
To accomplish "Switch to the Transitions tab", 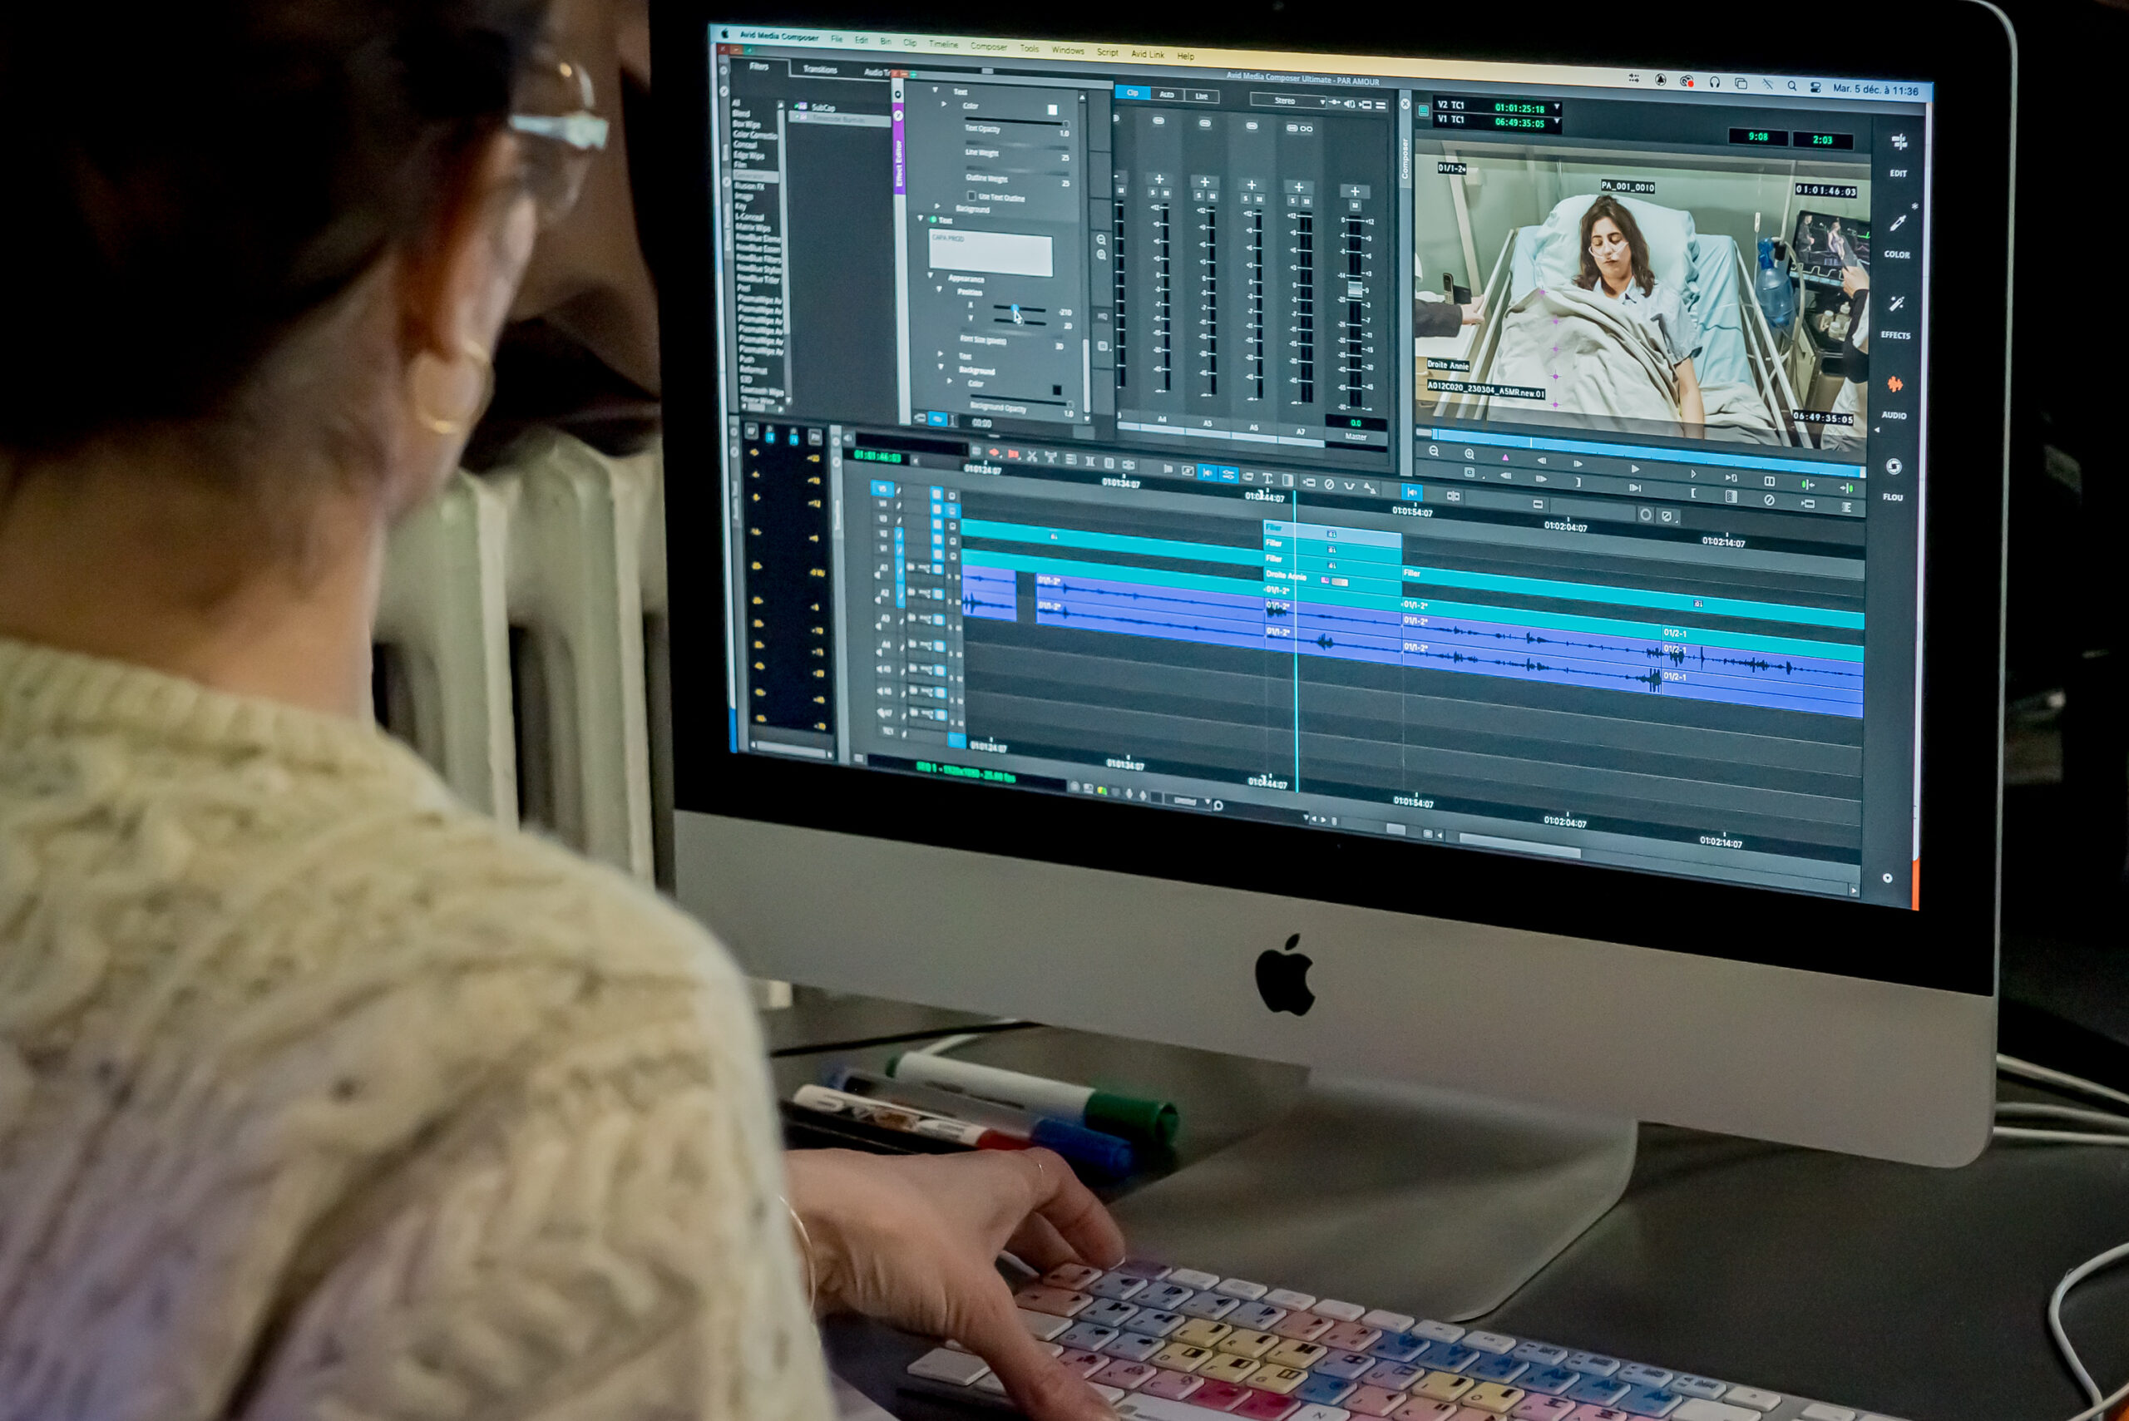I will click(x=820, y=69).
